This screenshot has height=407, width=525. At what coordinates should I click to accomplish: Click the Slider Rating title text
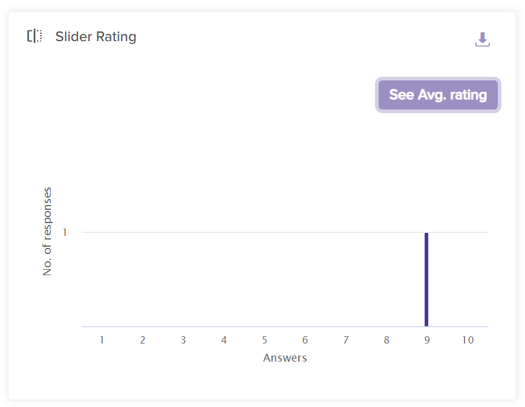pos(96,37)
